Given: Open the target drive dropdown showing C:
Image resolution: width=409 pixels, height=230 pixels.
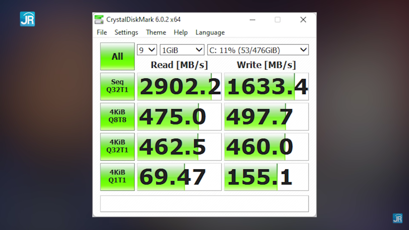Looking at the screenshot, I should tap(258, 50).
